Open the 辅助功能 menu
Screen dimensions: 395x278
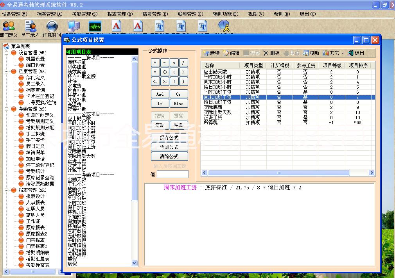[225, 14]
